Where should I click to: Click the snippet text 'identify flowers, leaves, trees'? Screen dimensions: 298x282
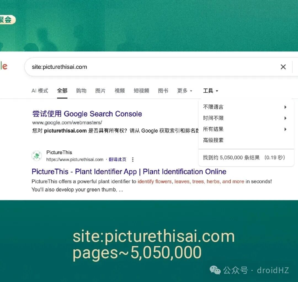[171, 181]
